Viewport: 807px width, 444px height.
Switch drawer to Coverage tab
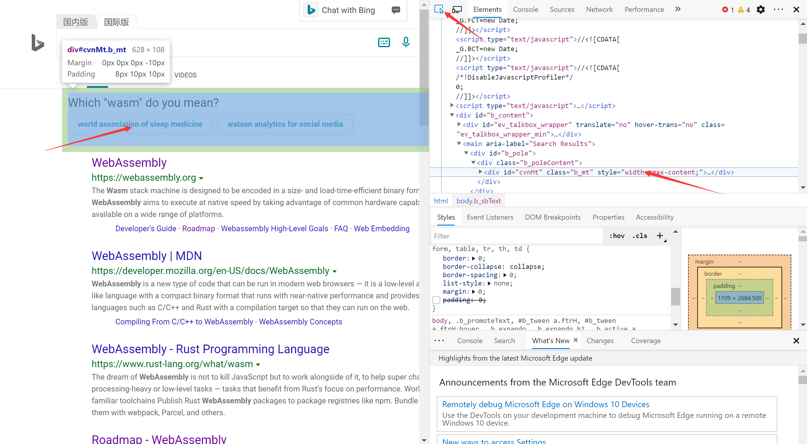(646, 340)
